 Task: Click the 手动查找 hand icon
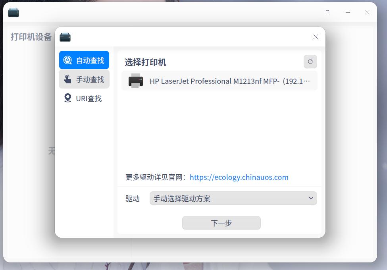[67, 79]
